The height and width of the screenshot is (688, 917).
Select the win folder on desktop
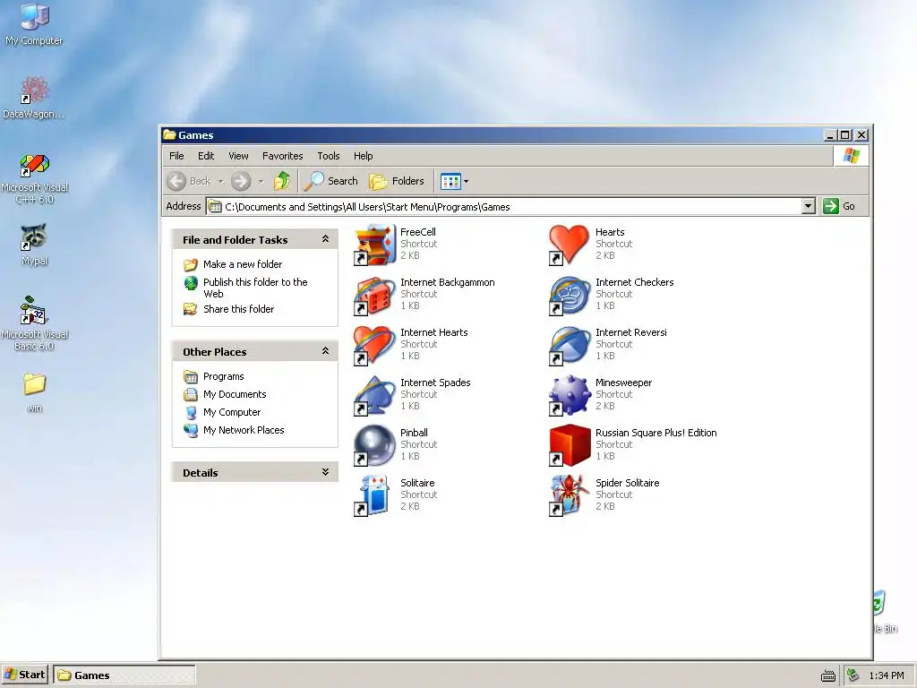click(x=35, y=392)
